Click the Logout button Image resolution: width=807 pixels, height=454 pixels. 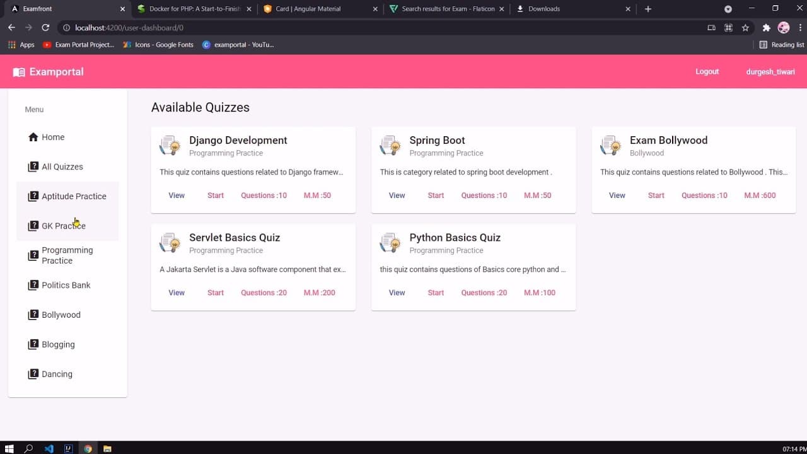coord(707,72)
